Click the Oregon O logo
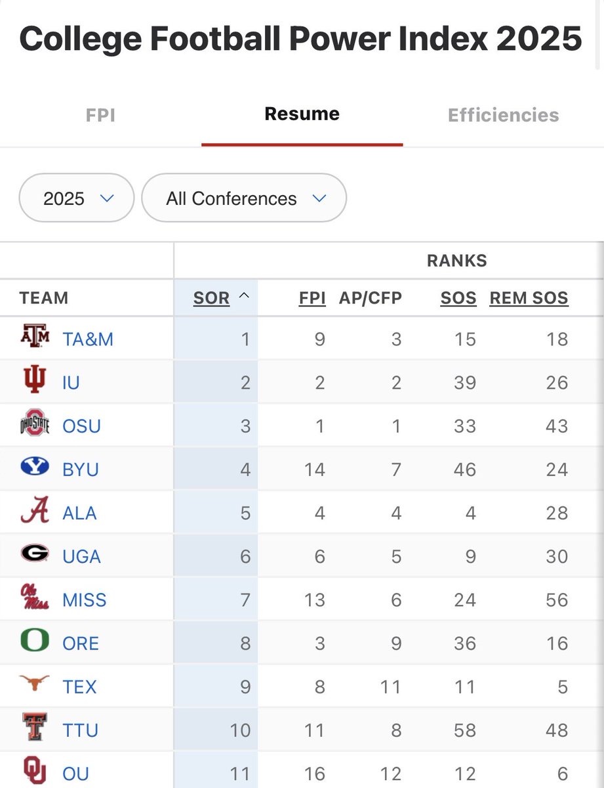This screenshot has width=604, height=788. pyautogui.click(x=35, y=642)
